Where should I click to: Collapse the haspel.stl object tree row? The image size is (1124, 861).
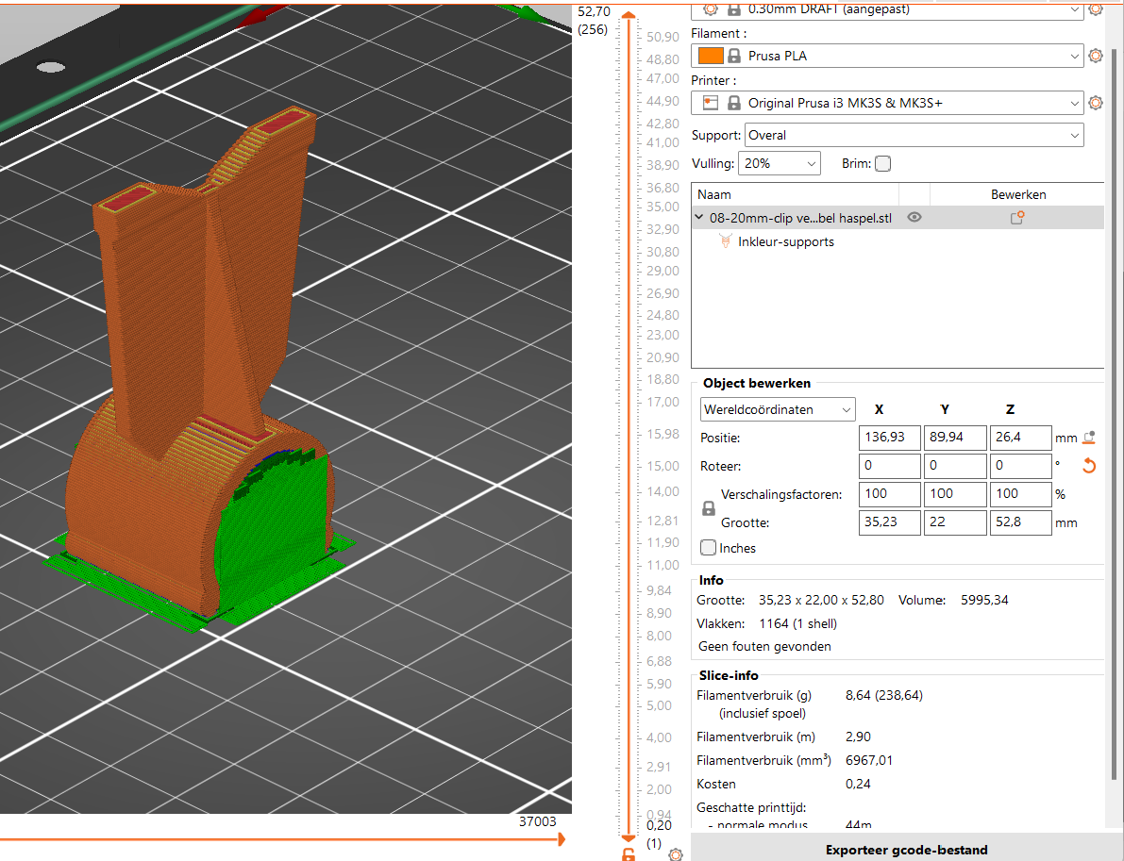tap(698, 218)
